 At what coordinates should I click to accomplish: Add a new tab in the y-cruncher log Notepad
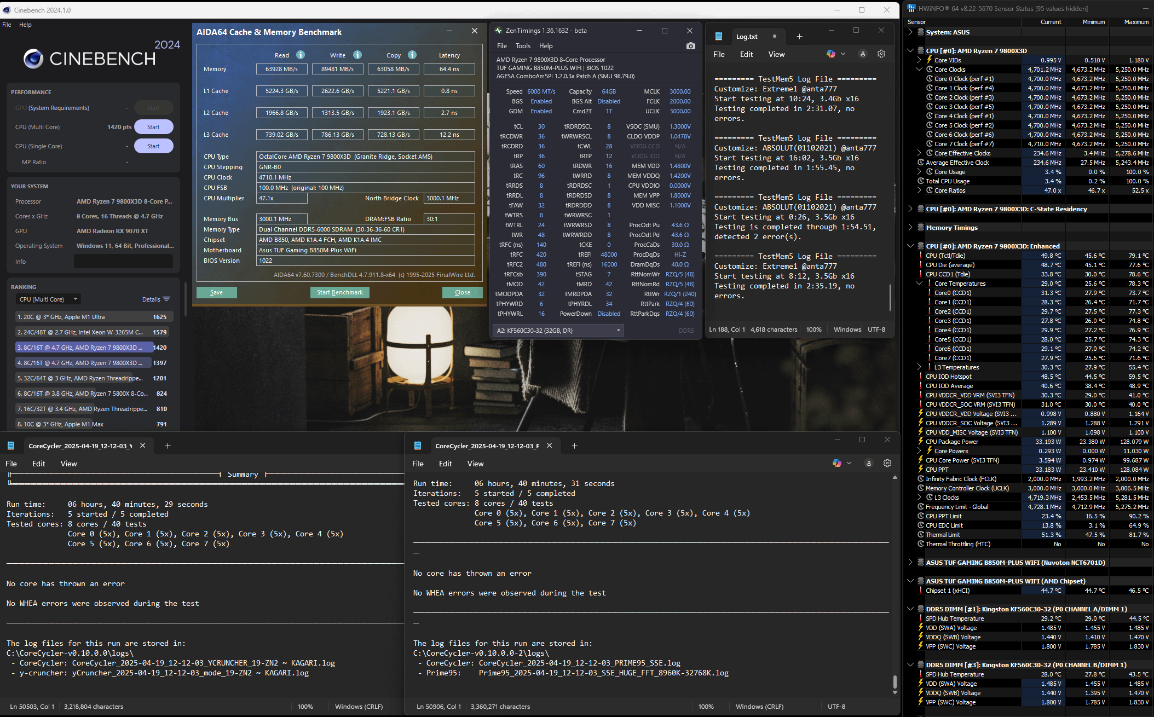[168, 446]
